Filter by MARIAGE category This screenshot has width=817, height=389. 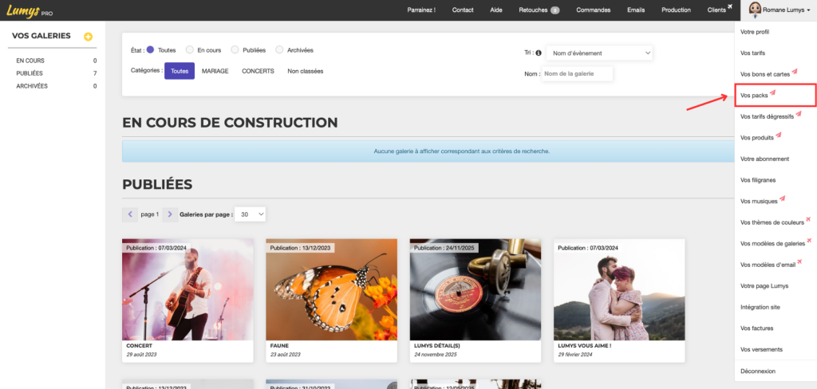click(215, 71)
